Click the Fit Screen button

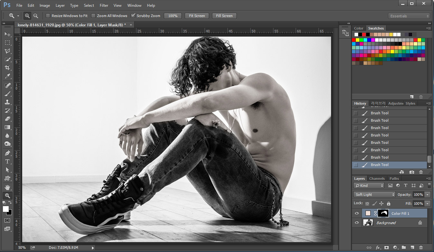(x=197, y=16)
